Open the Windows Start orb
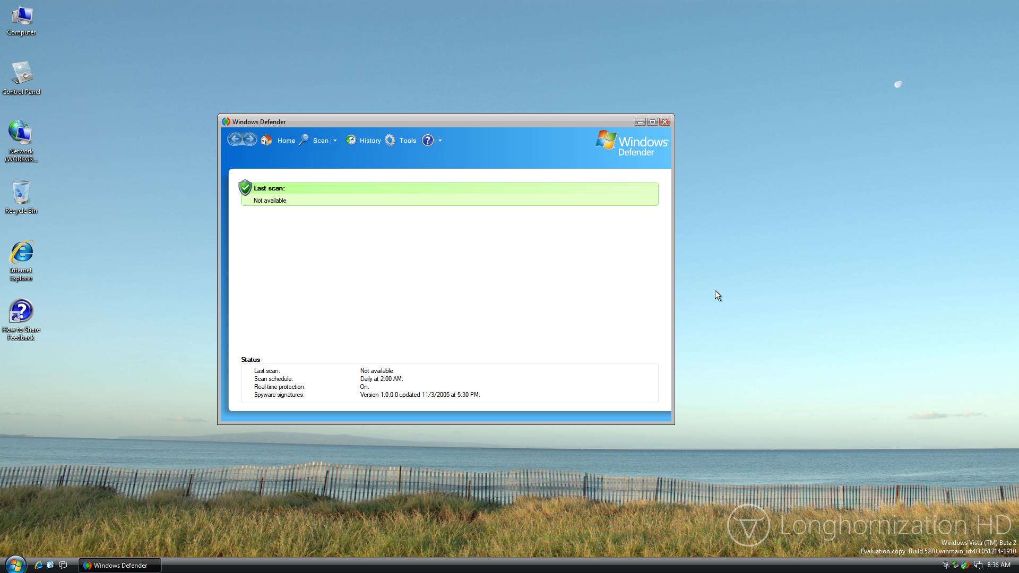 tap(15, 565)
